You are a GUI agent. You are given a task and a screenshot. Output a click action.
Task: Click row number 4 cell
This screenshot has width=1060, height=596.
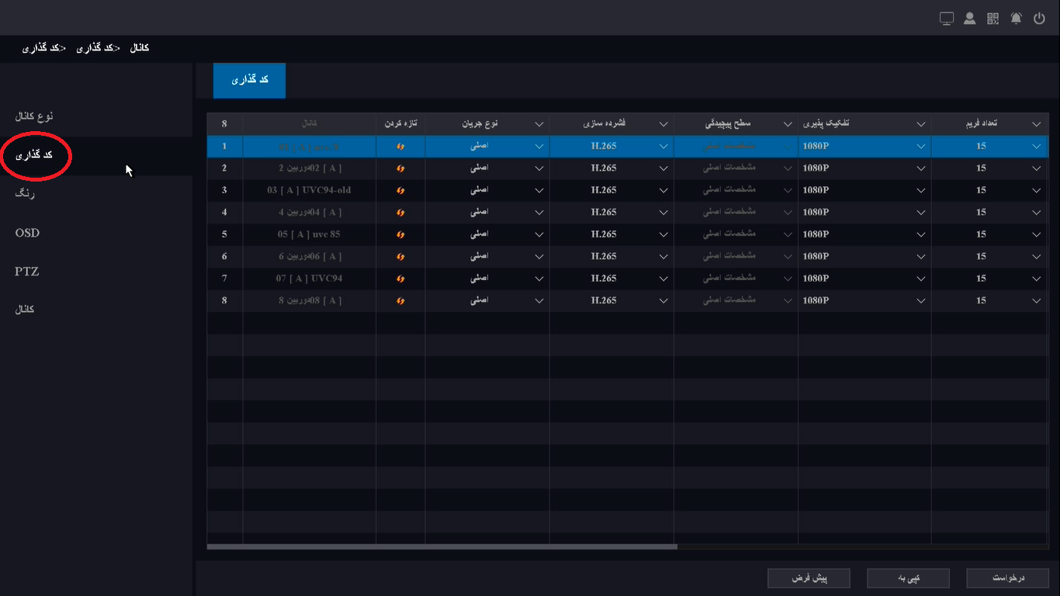point(224,213)
